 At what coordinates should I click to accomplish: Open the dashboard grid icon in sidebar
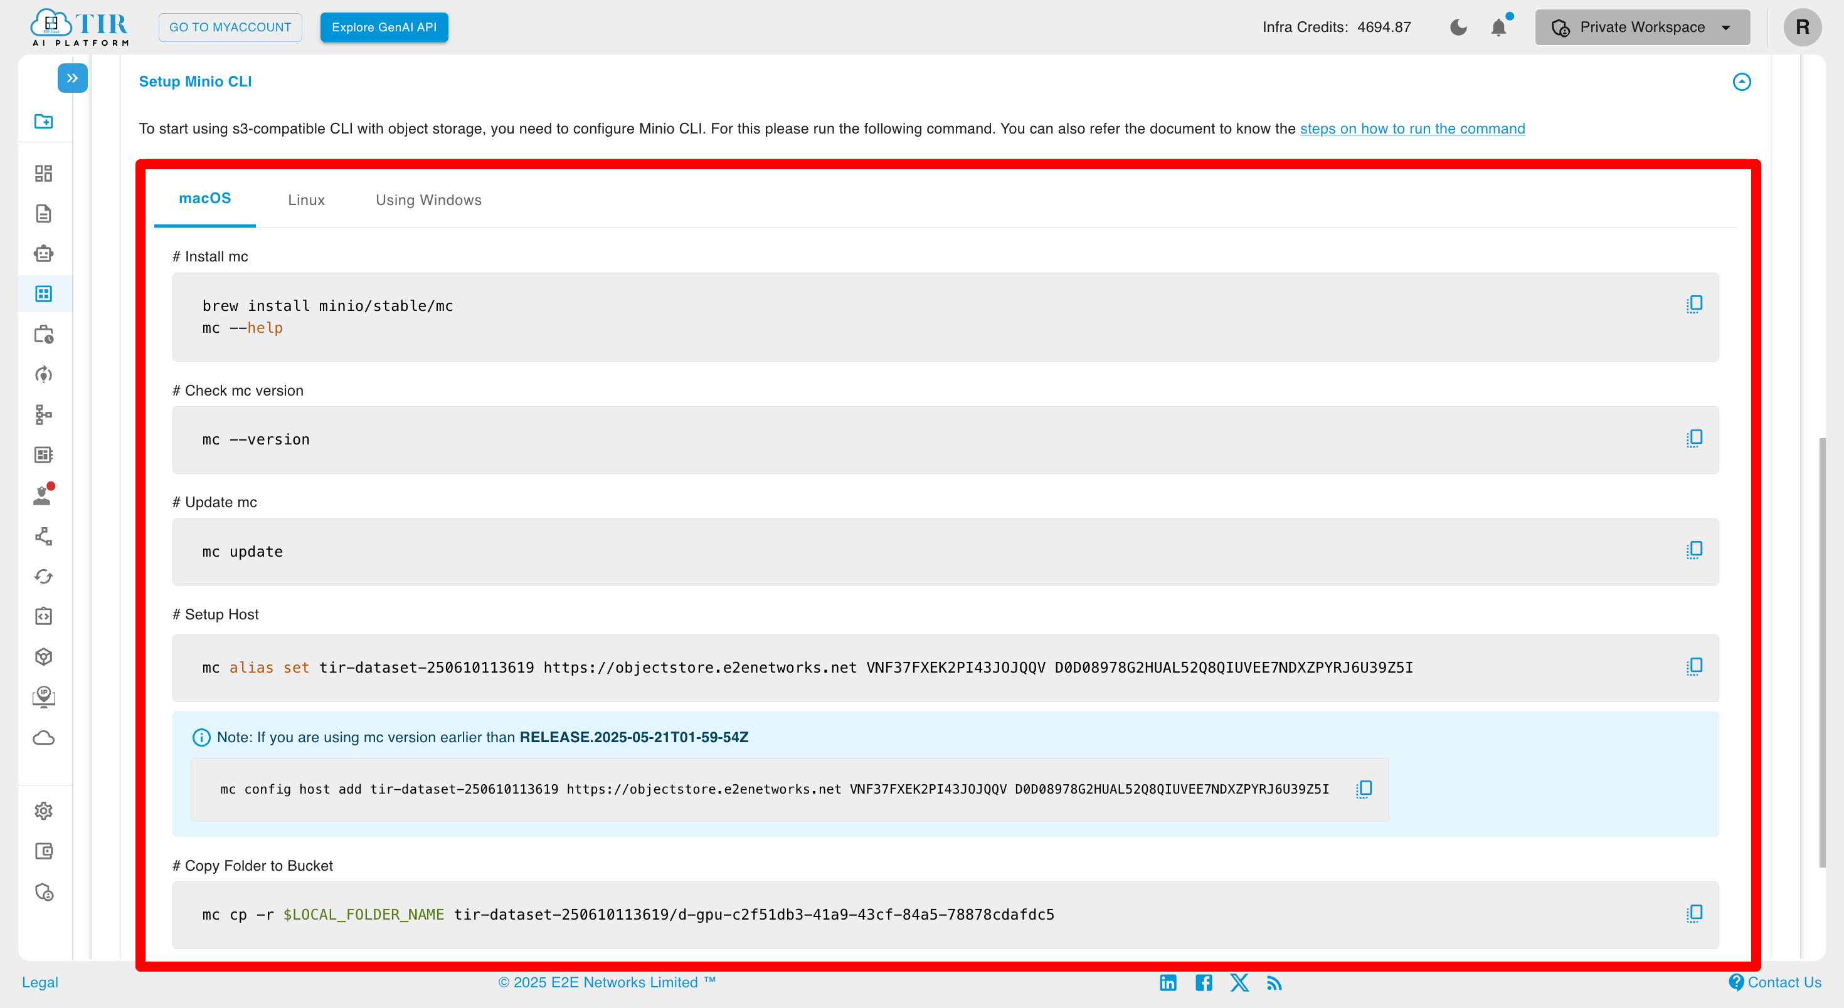pos(44,173)
